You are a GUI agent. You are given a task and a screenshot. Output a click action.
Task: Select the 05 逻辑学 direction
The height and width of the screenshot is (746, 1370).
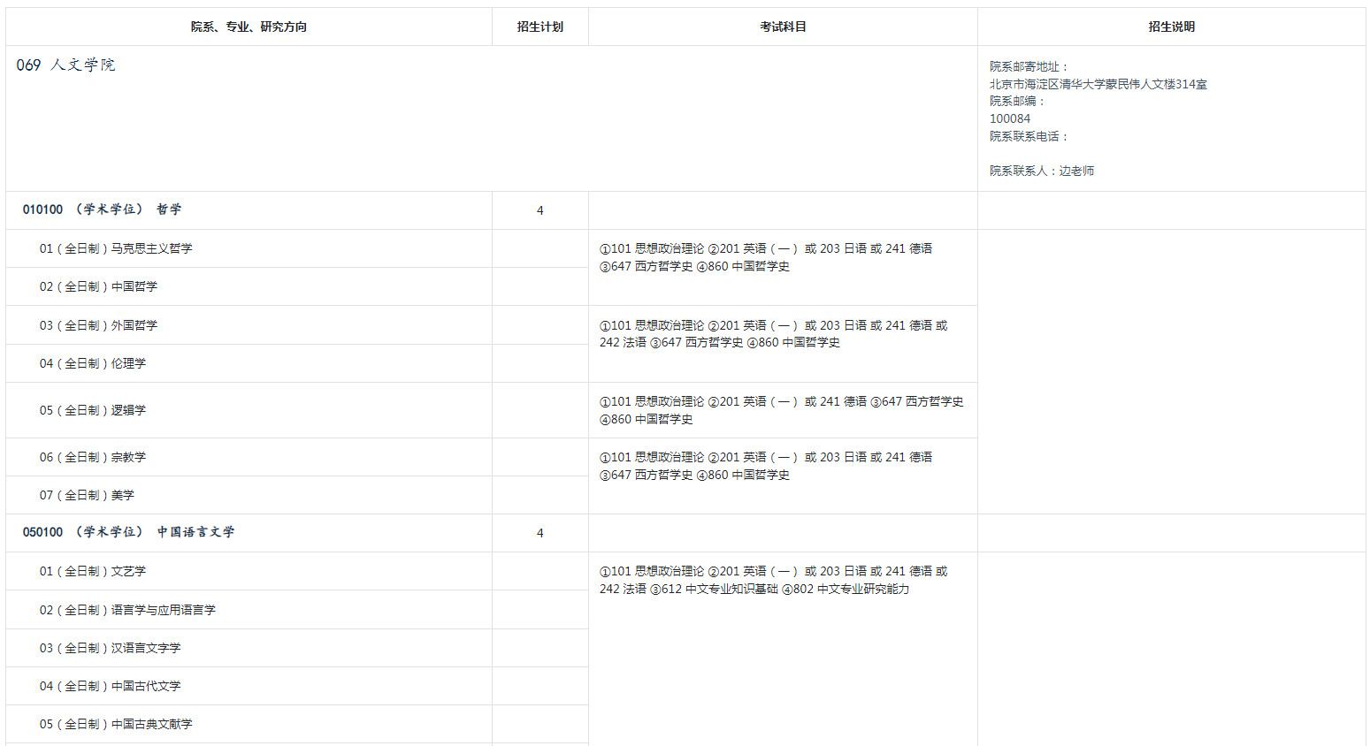click(93, 410)
